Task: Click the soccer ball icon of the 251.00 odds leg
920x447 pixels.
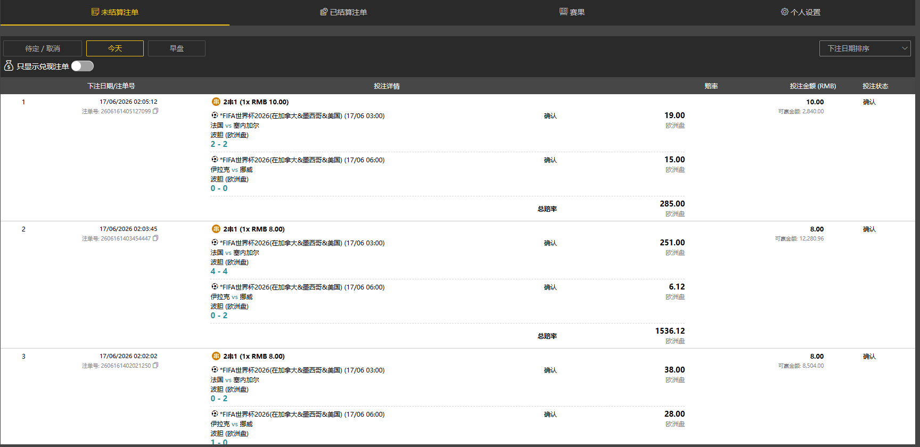Action: pyautogui.click(x=215, y=242)
